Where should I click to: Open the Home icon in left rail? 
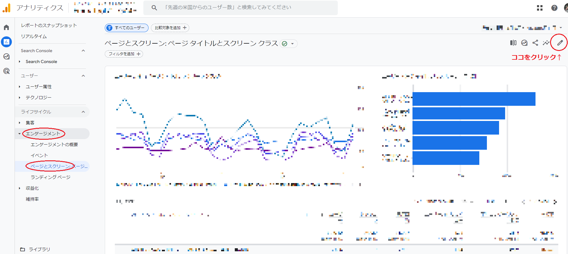click(6, 28)
